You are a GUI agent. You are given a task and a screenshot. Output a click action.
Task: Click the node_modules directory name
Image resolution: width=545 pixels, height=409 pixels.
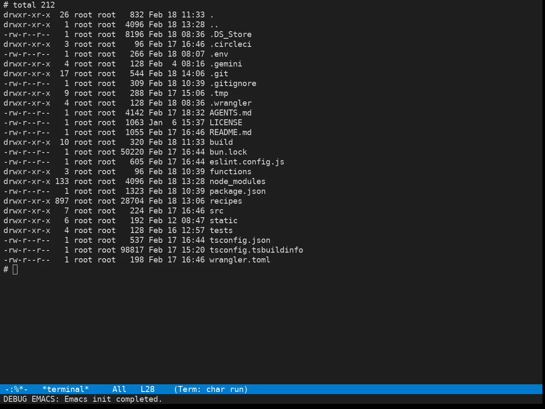point(238,181)
